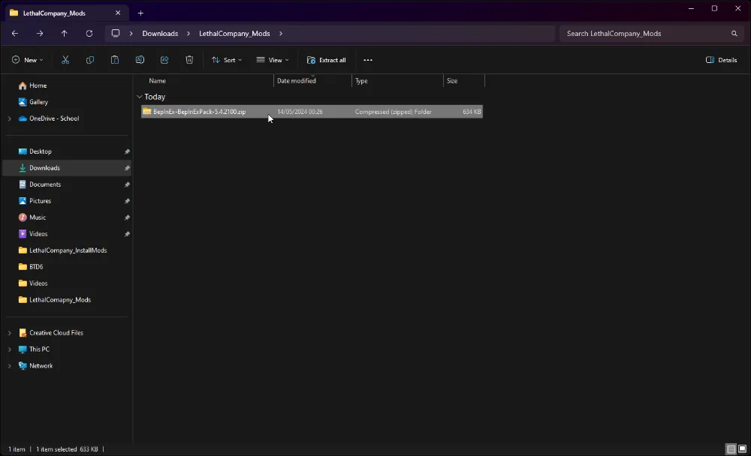Rename the BepInEx zip file
The width and height of the screenshot is (751, 456).
140,60
